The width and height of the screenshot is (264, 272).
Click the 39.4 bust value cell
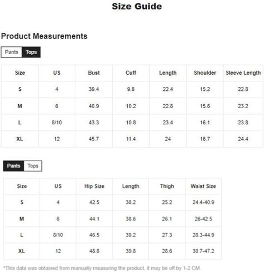94,89
